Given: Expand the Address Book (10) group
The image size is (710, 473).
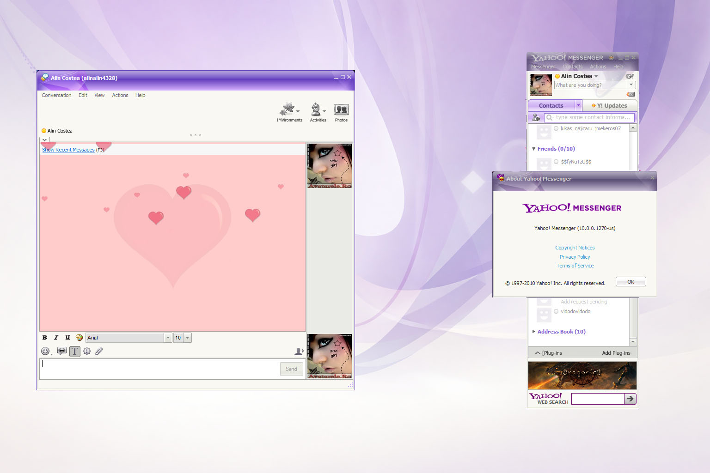Looking at the screenshot, I should tap(534, 332).
